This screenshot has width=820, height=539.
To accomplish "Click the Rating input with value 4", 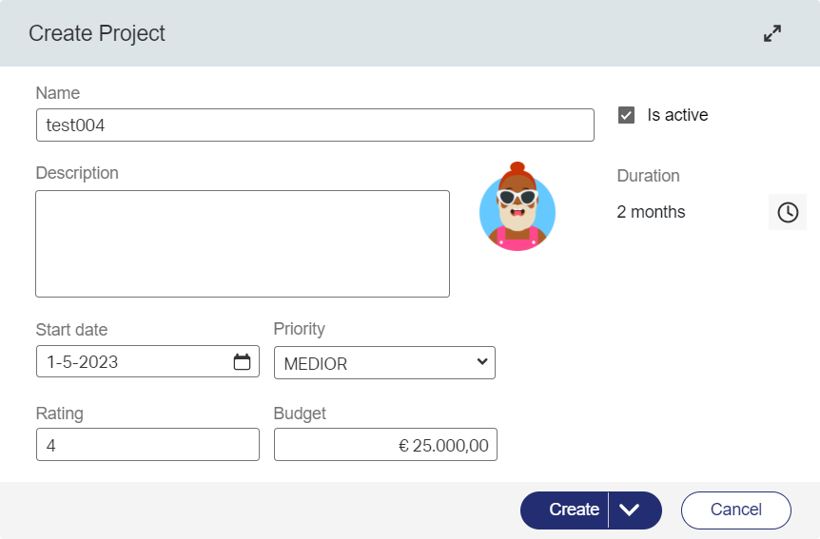I will tap(147, 444).
